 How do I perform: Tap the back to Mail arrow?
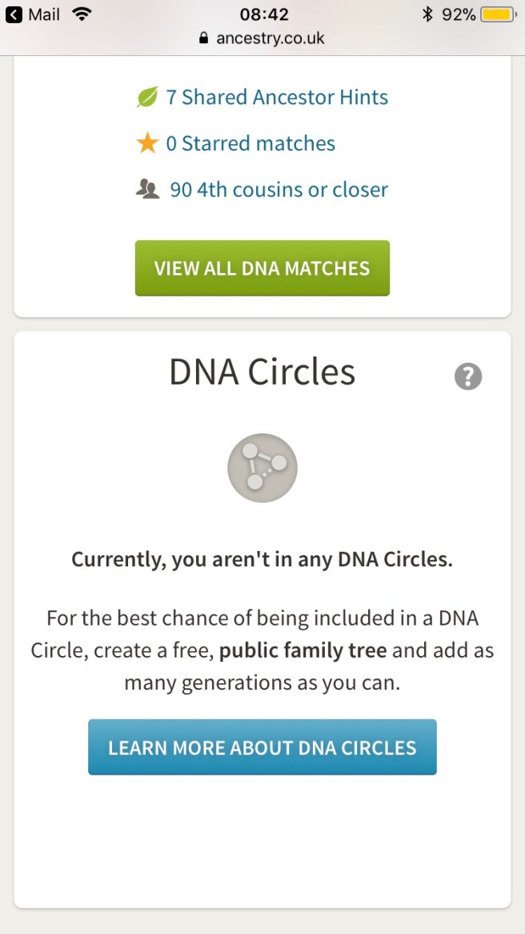tap(14, 14)
